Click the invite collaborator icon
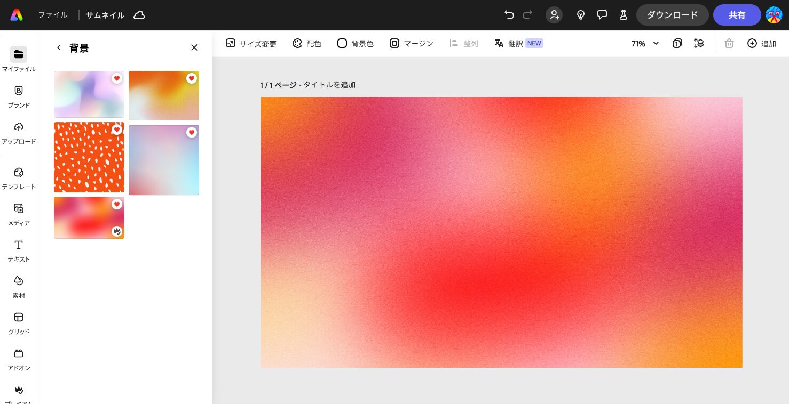Image resolution: width=789 pixels, height=404 pixels. (x=554, y=15)
